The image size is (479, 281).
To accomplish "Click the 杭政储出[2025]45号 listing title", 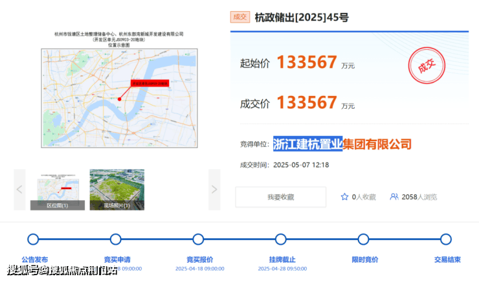I will click(x=295, y=17).
